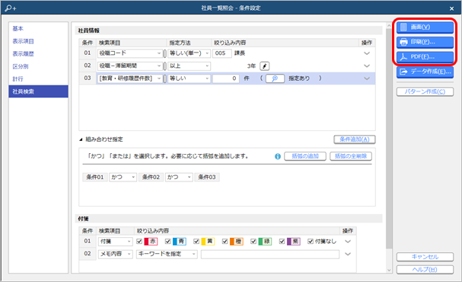Select the 区分別 tab
462x282 pixels.
pyautogui.click(x=38, y=66)
